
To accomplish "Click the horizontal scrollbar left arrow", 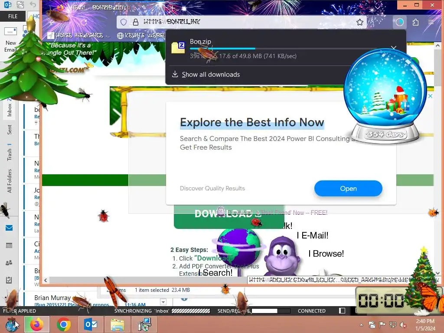I will click(x=46, y=281).
